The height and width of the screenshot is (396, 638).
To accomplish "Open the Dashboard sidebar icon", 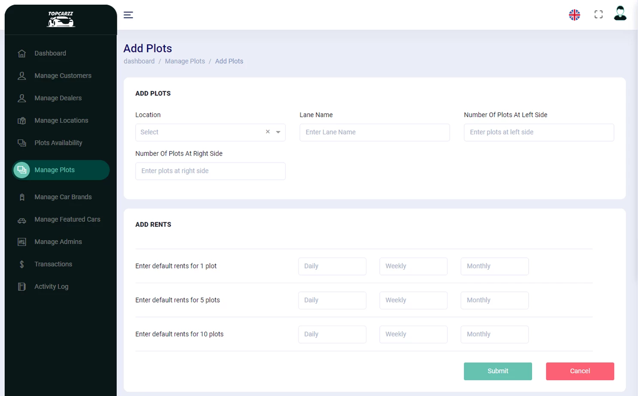I will 21,53.
